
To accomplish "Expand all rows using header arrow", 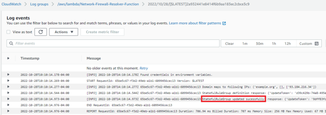I will click(8, 58).
